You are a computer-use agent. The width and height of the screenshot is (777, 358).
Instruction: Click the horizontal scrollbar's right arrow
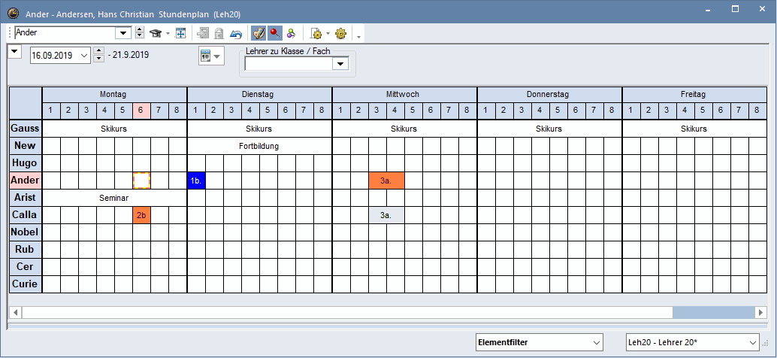[762, 312]
